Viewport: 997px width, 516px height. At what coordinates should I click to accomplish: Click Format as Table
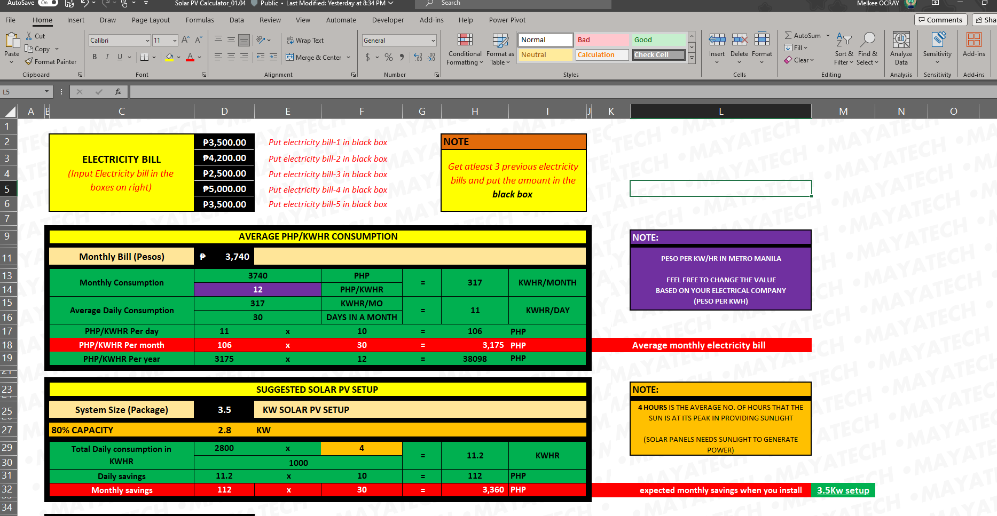(x=500, y=48)
